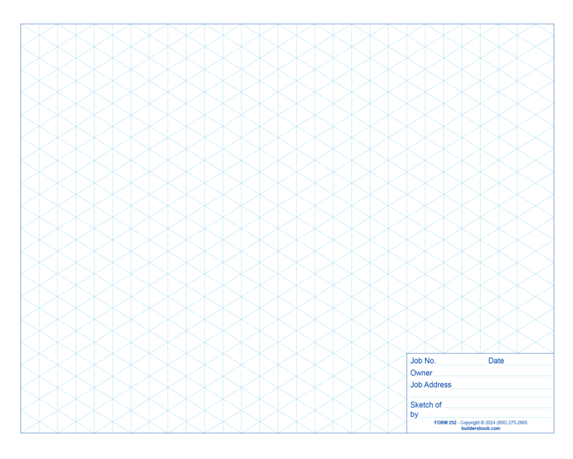Image resolution: width=573 pixels, height=459 pixels.
Task: Click the 'by' label text
Action: [x=413, y=414]
